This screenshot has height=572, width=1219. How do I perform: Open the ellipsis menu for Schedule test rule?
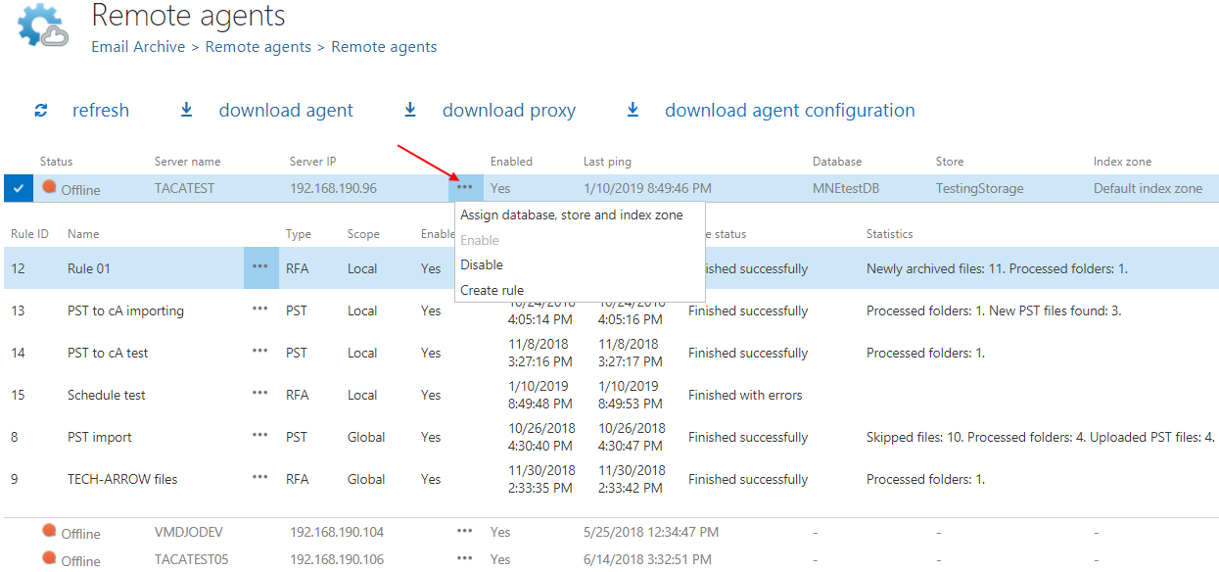(259, 394)
